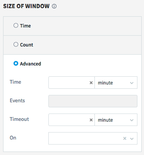Click the disabled Events input field
The image size is (144, 155).
point(93,101)
